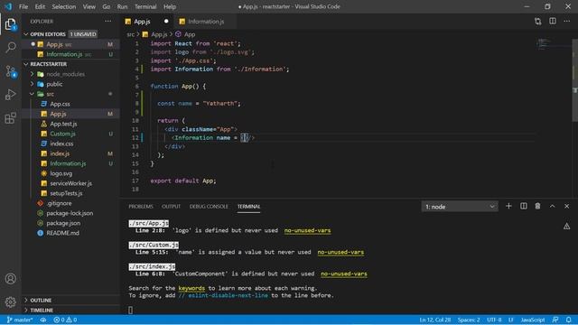Open Explorer views and more actions menu
This screenshot has width=578, height=325.
pyautogui.click(x=108, y=22)
